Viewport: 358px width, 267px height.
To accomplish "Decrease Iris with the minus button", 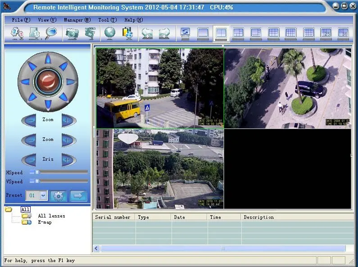I will point(29,160).
